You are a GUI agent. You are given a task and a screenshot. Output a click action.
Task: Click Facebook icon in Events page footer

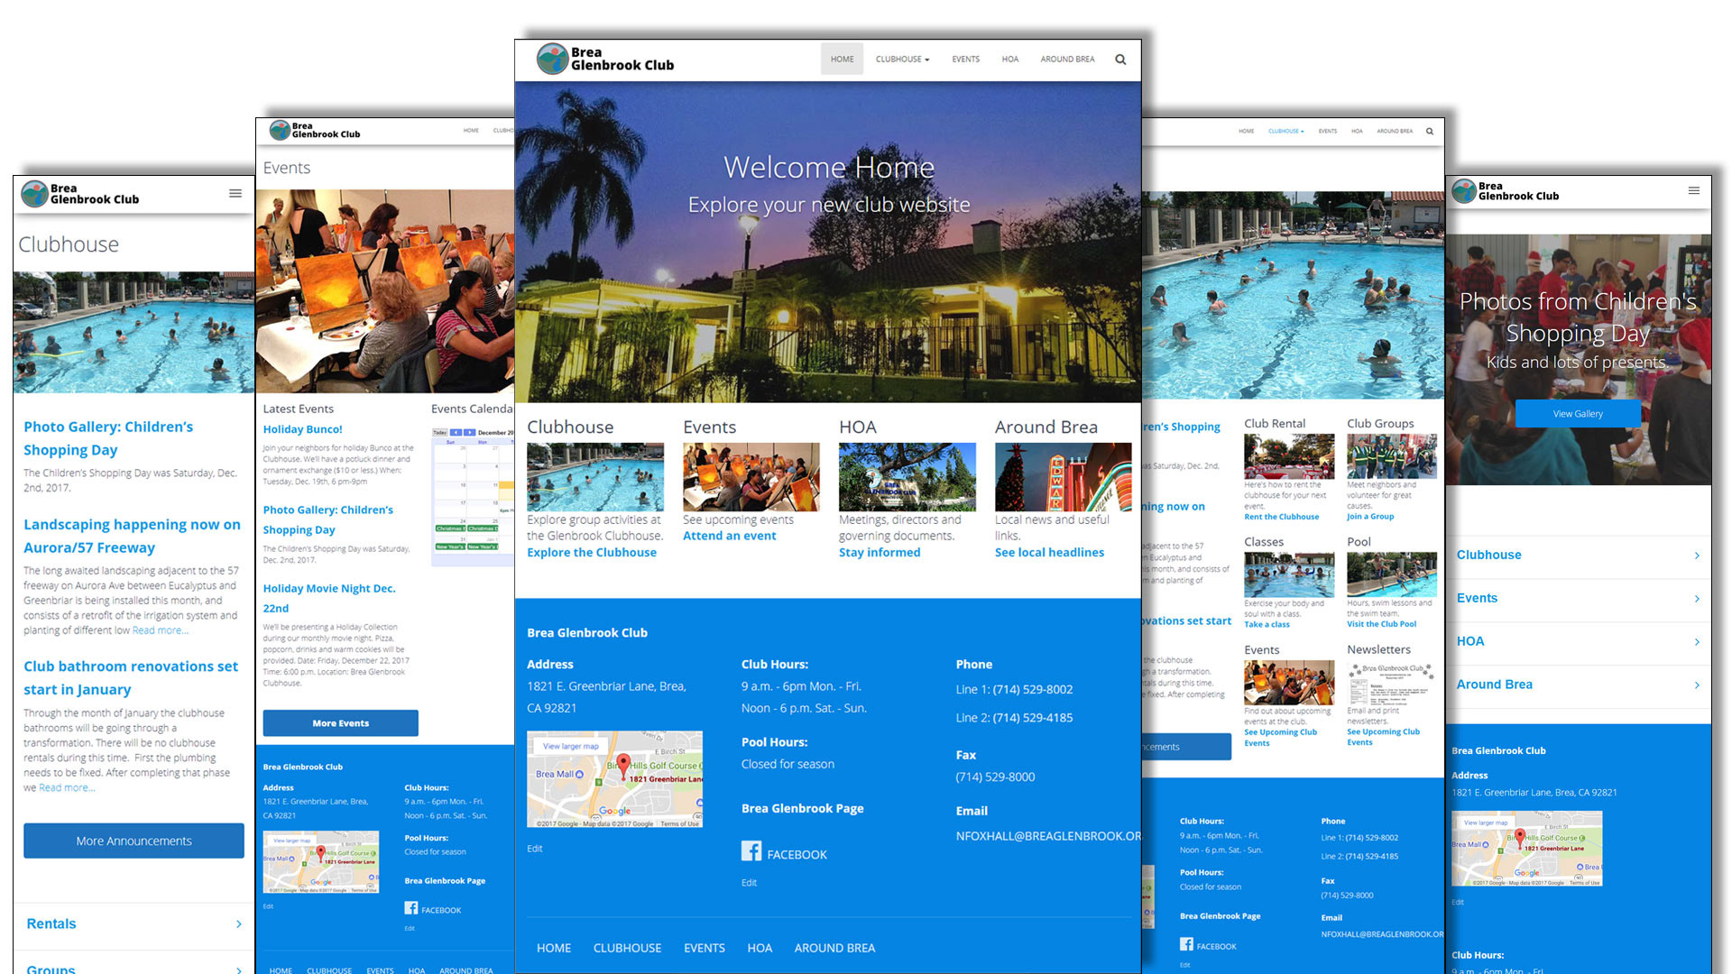tap(411, 908)
